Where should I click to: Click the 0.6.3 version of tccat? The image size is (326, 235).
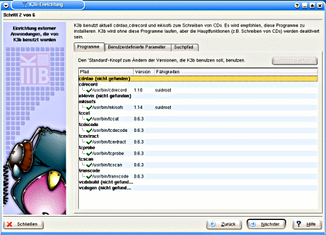pos(139,119)
